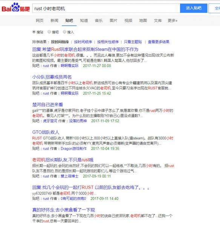Open the 小分队招募成员两名 post

(52, 77)
